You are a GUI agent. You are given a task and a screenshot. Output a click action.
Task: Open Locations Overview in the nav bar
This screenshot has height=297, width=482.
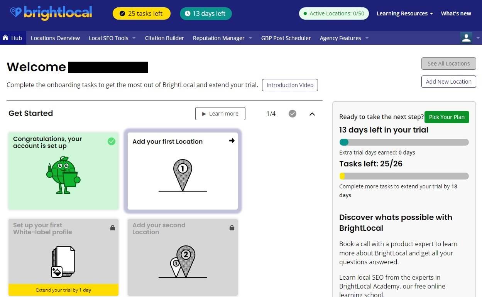[x=55, y=38]
